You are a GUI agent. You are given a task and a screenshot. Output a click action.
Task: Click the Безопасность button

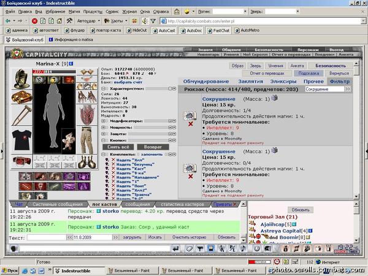tap(331, 66)
